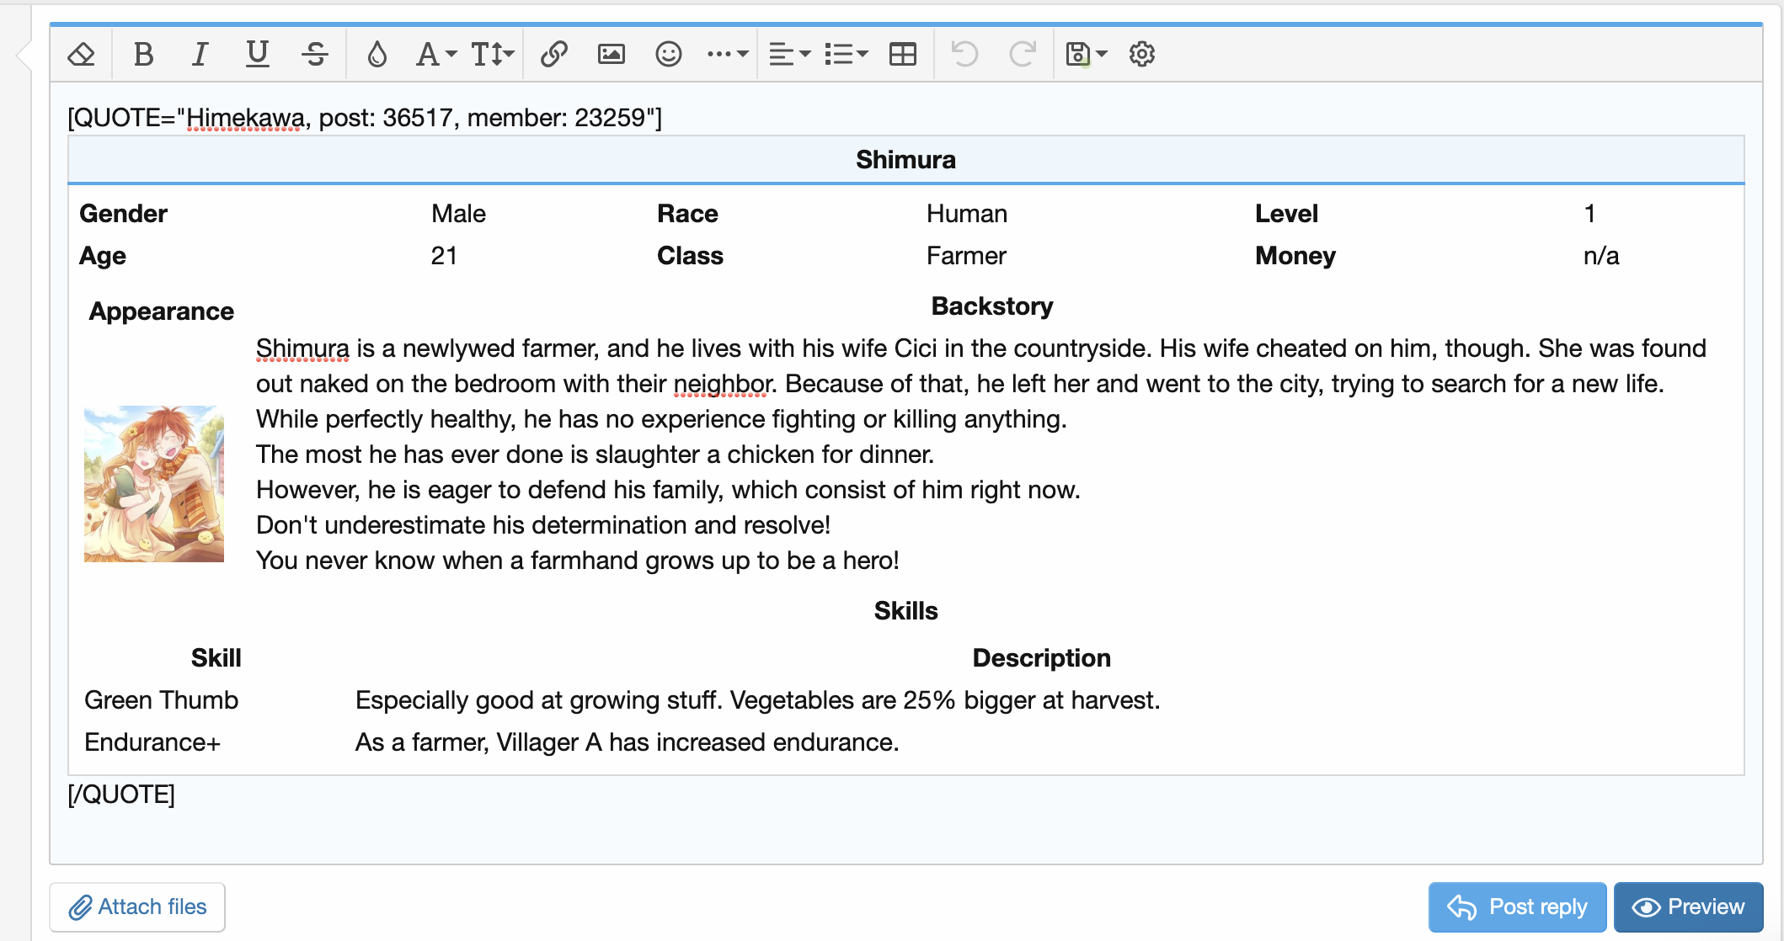Click the insert link icon
The width and height of the screenshot is (1784, 941).
553,55
